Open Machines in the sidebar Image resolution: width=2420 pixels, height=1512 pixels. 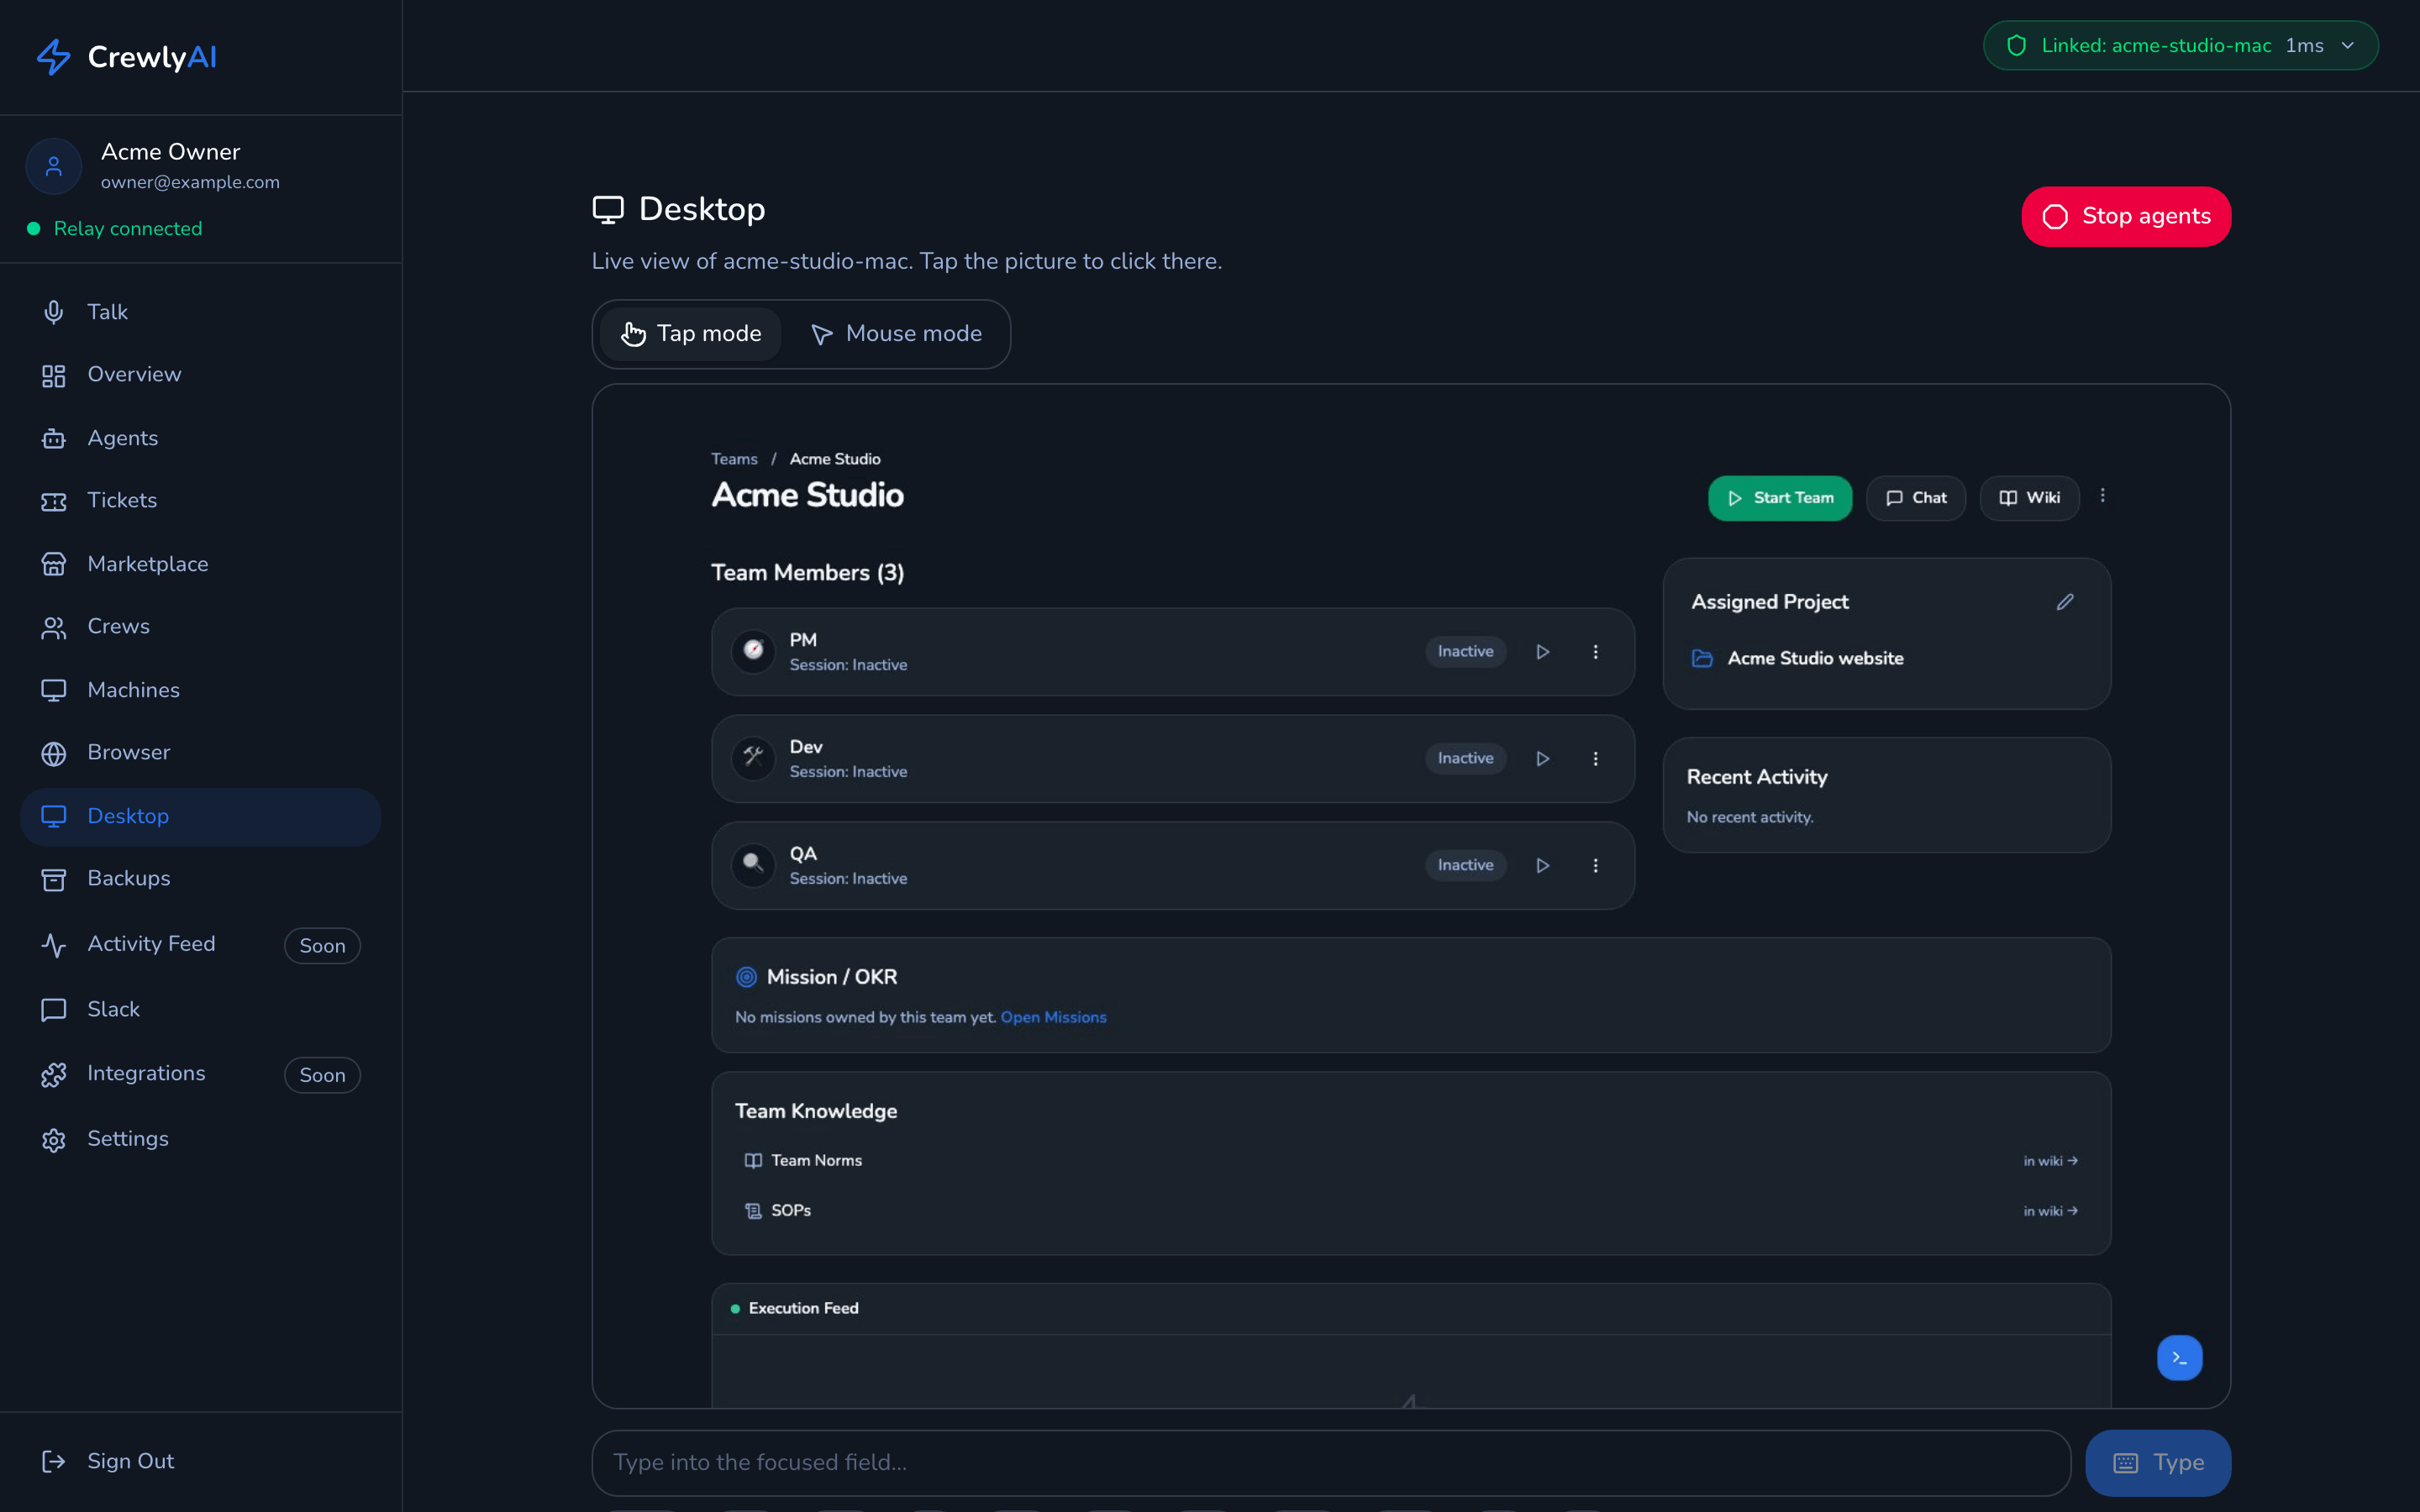[201, 690]
